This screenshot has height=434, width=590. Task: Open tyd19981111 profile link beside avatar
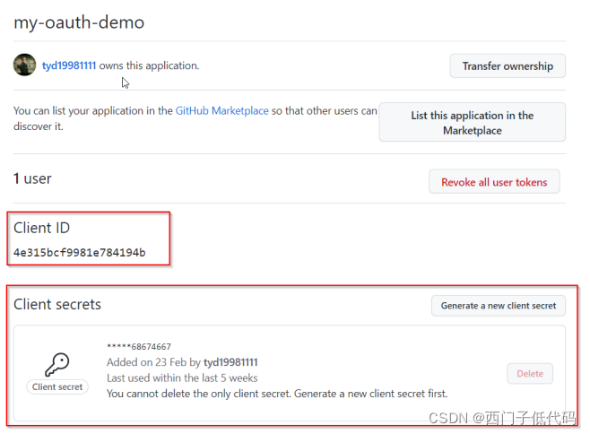[x=69, y=65]
